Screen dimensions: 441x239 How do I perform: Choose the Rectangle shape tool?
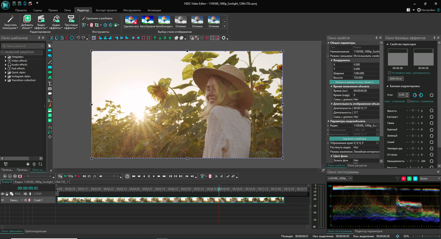(x=50, y=67)
